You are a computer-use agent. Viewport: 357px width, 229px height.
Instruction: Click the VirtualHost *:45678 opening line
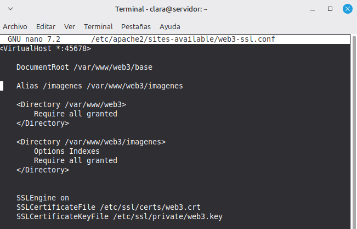coord(46,48)
